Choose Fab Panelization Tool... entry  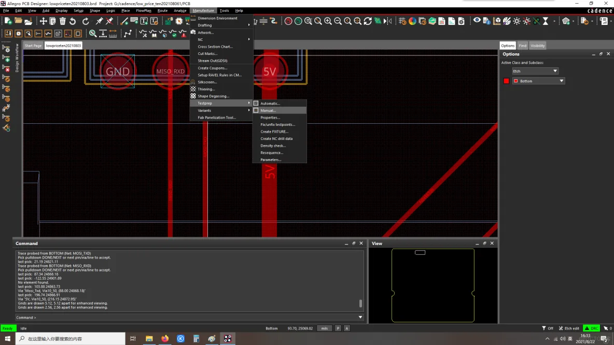pos(221,118)
